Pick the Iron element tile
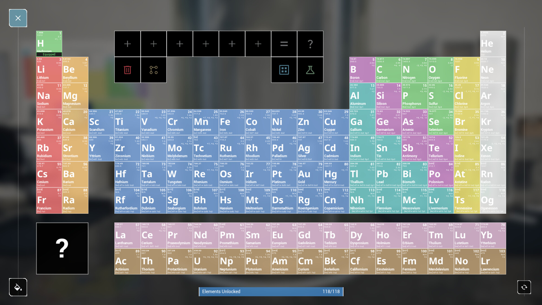 [x=232, y=122]
